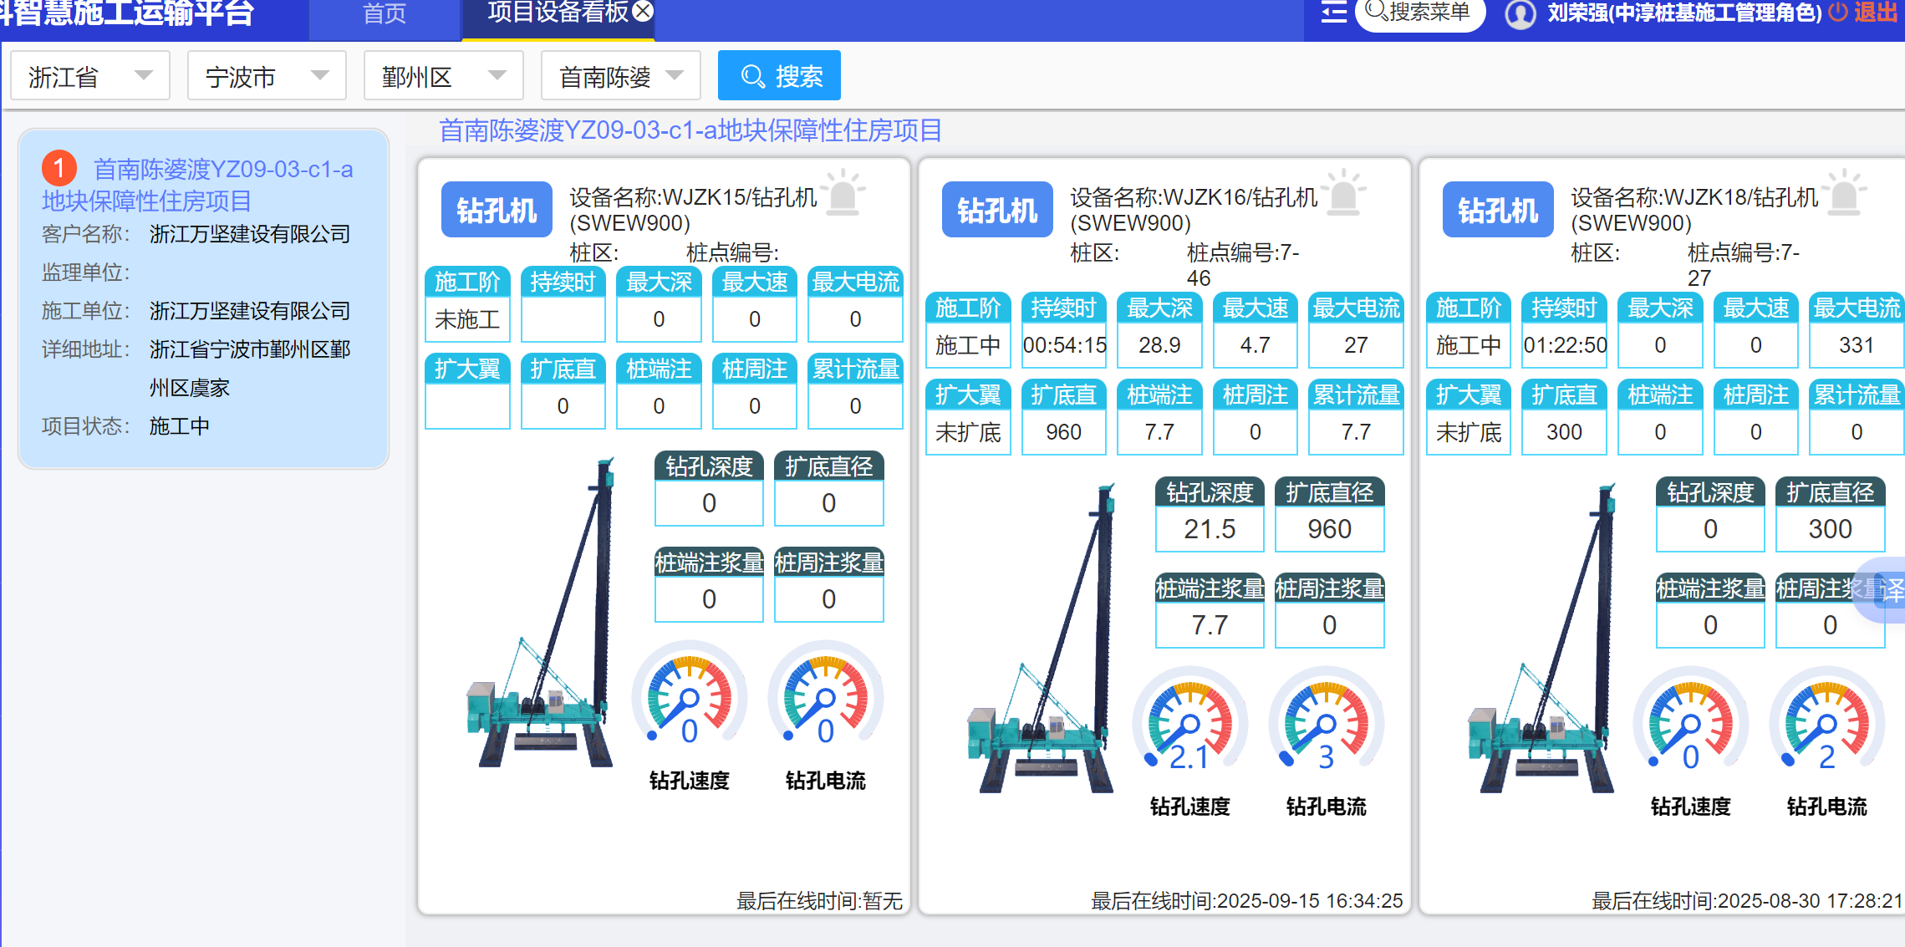Click the 钻孔电流 gauge on WJZK18 card

pyautogui.click(x=1826, y=722)
